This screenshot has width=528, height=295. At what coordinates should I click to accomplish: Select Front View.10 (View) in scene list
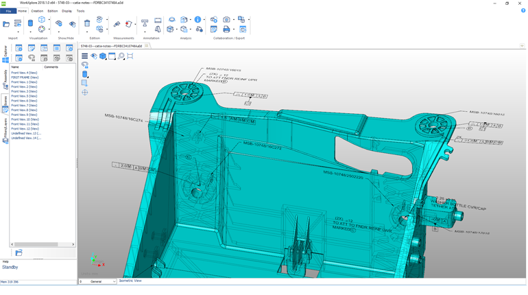pyautogui.click(x=25, y=119)
